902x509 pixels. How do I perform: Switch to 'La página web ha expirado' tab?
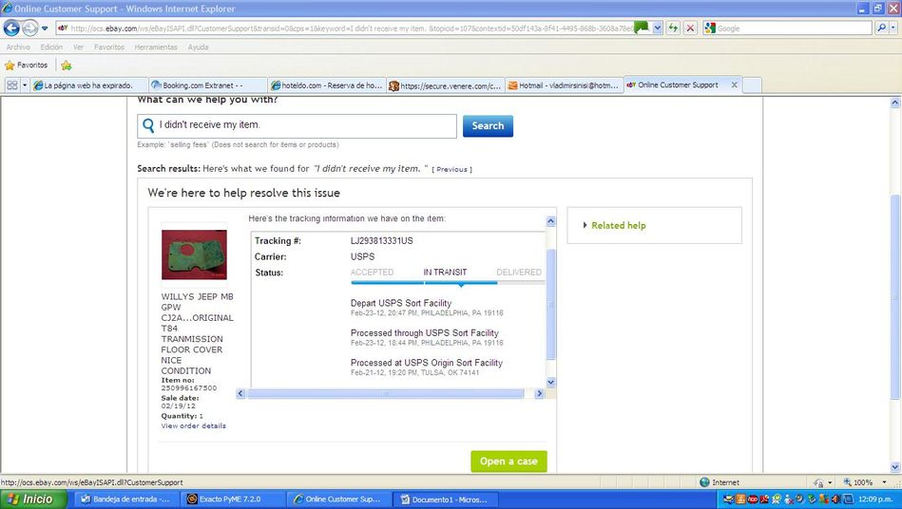pyautogui.click(x=88, y=85)
